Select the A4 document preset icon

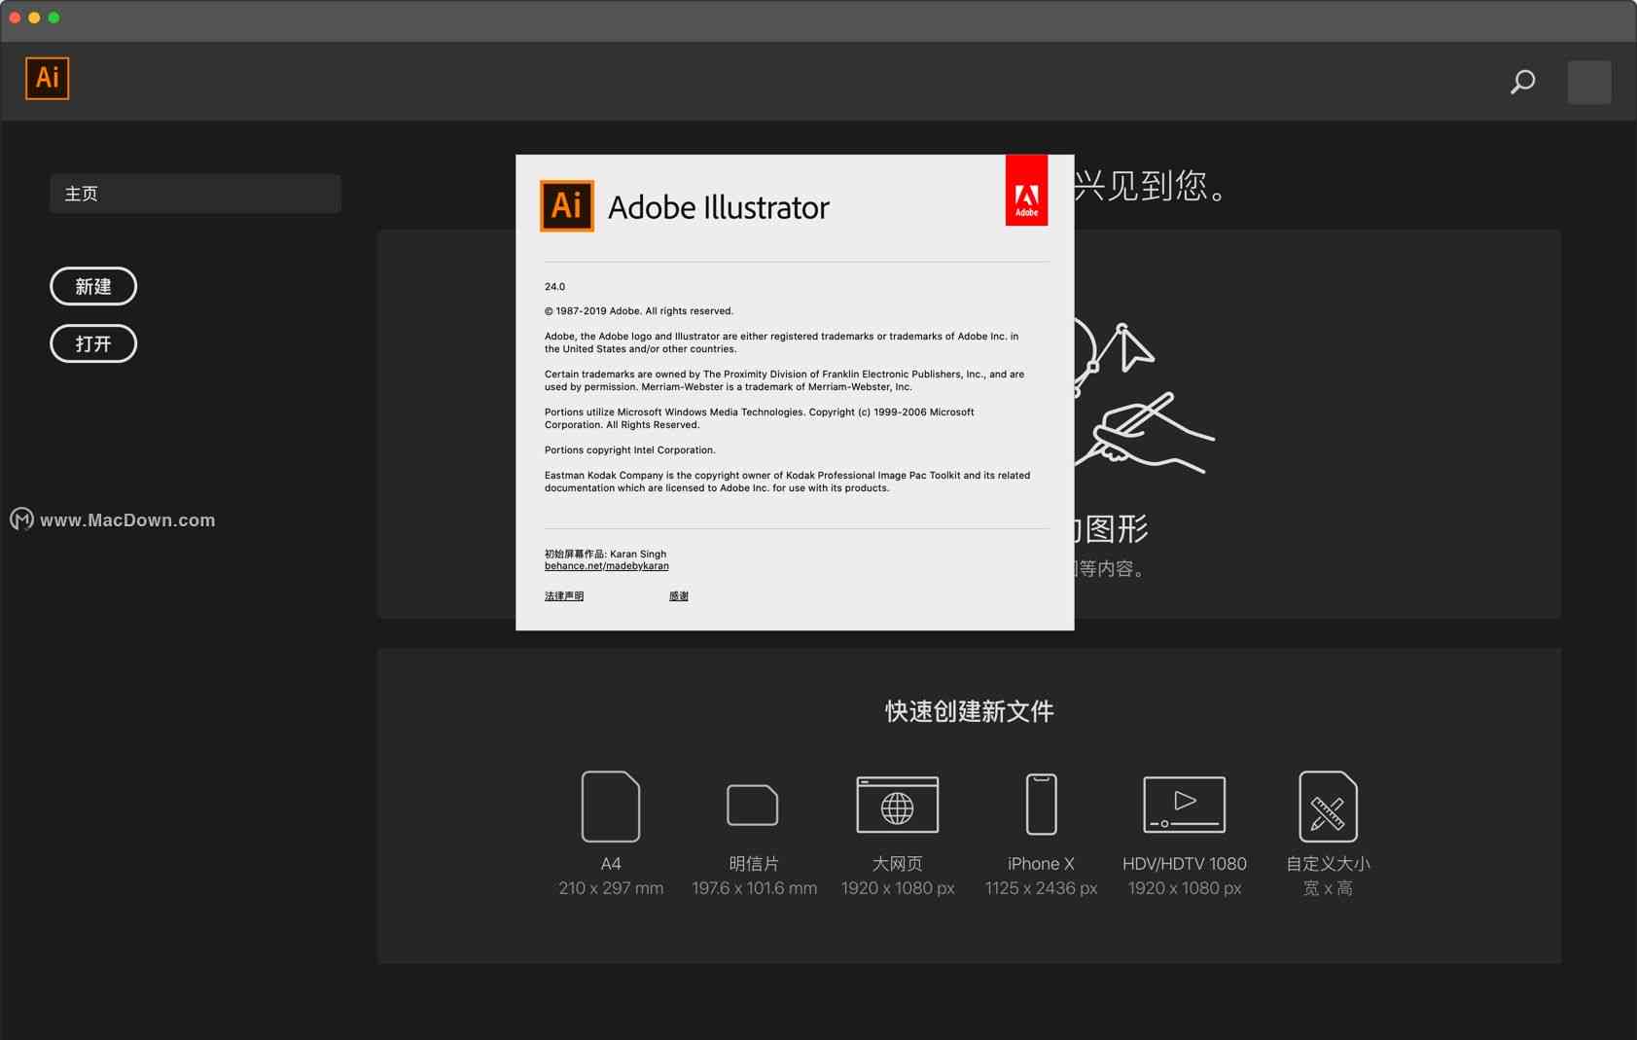pos(611,807)
